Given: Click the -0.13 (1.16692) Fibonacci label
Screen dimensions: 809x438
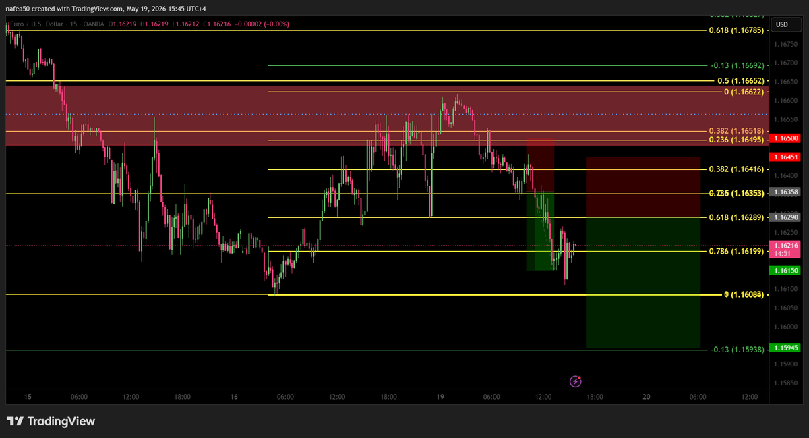Looking at the screenshot, I should (738, 65).
